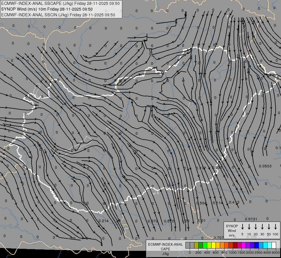Click the map value 0.707

click(218, 238)
